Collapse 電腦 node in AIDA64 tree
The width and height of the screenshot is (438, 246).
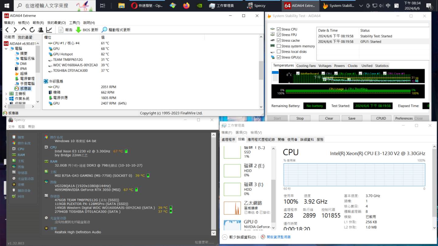coord(6,49)
